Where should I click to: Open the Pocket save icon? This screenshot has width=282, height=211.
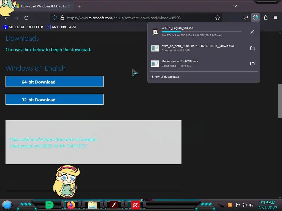245,18
